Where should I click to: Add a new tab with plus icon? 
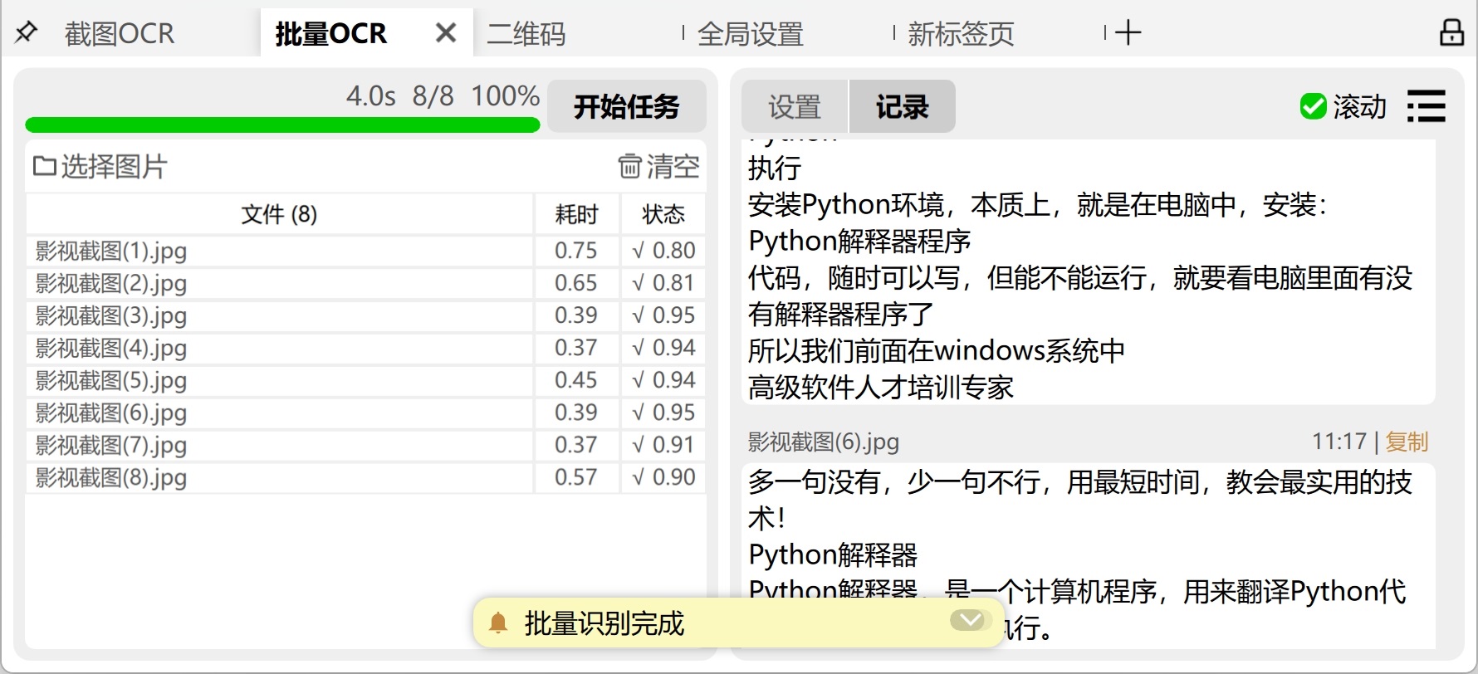1128,33
